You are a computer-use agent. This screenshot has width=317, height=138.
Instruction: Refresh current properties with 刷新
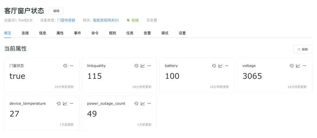[x=303, y=49]
